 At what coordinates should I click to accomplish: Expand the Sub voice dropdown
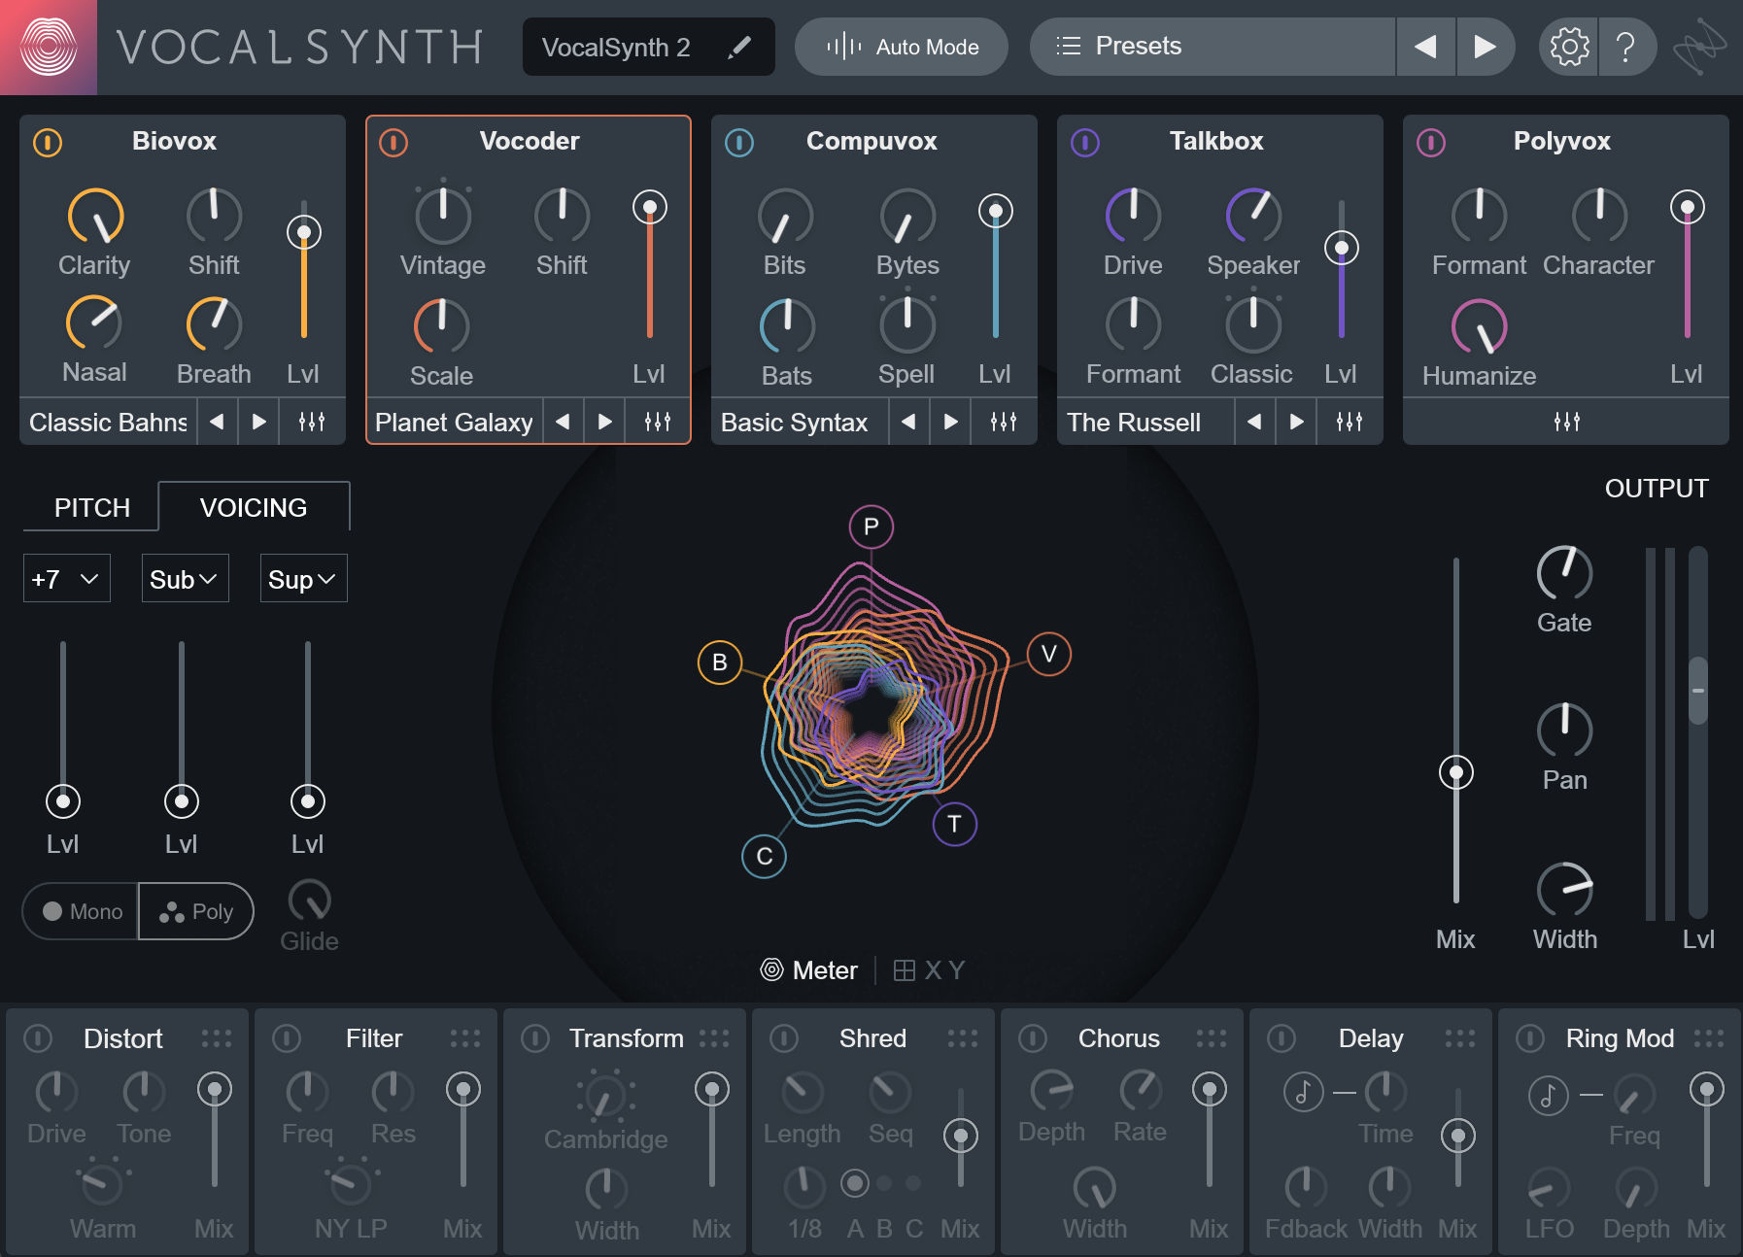pos(185,579)
